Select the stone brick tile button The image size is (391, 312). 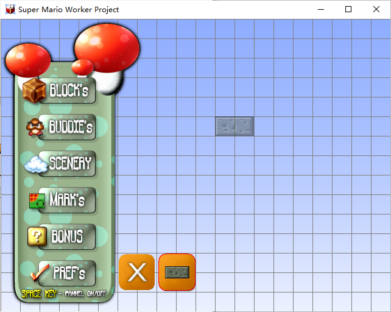click(x=177, y=272)
